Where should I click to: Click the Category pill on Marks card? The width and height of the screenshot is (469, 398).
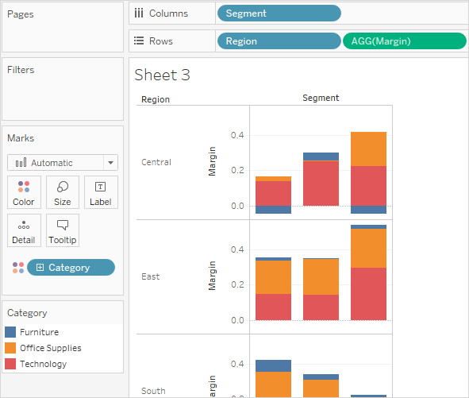point(71,268)
